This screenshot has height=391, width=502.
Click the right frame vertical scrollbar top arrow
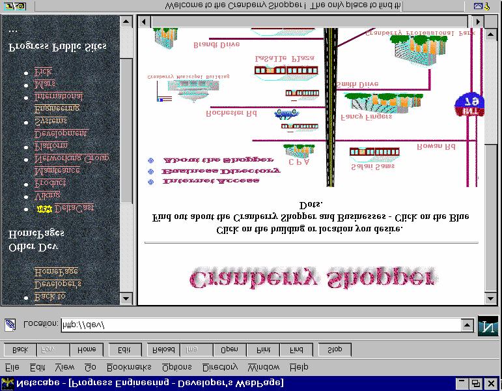click(491, 34)
